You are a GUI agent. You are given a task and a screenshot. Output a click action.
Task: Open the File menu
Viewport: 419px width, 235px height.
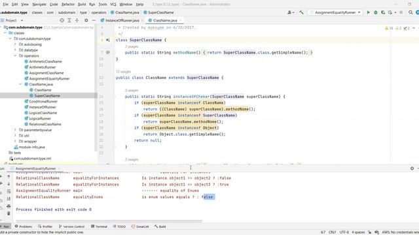click(x=5, y=5)
